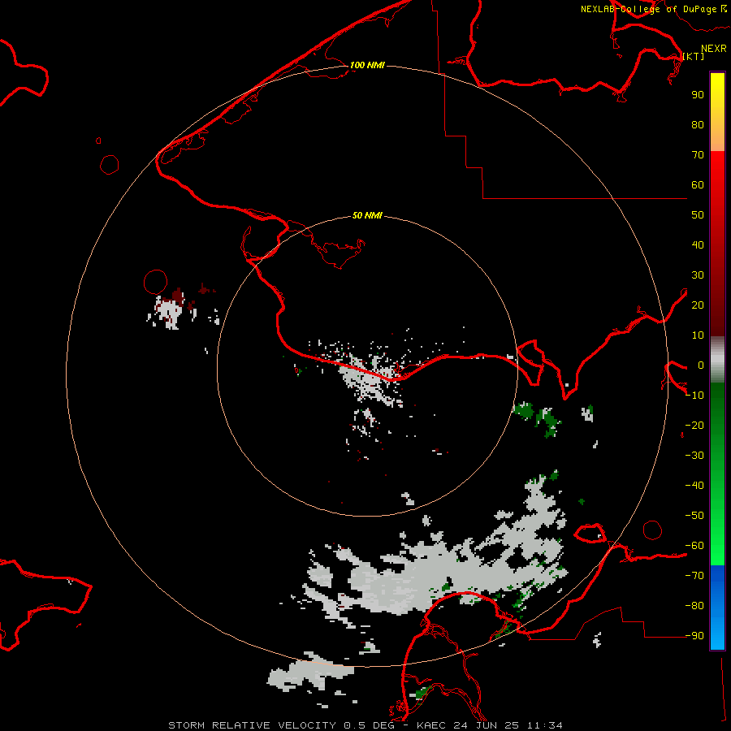
Task: Click the 60 value on the velocity scale
Action: 698,185
